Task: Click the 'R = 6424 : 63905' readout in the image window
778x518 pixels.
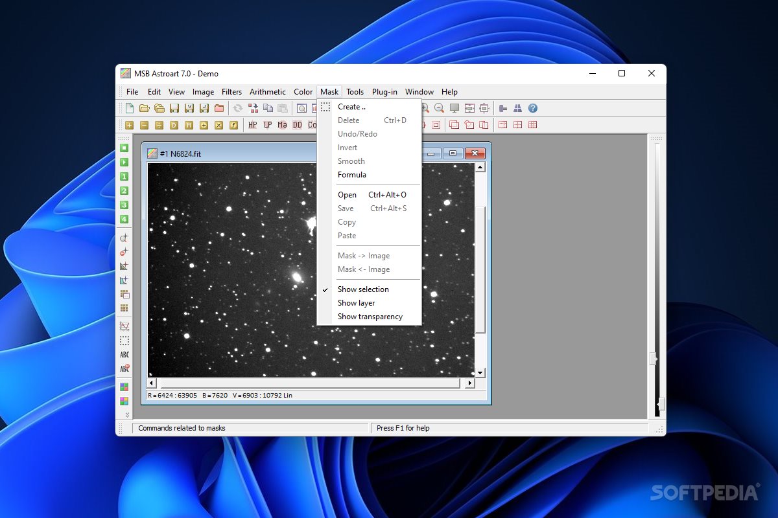Action: click(173, 395)
